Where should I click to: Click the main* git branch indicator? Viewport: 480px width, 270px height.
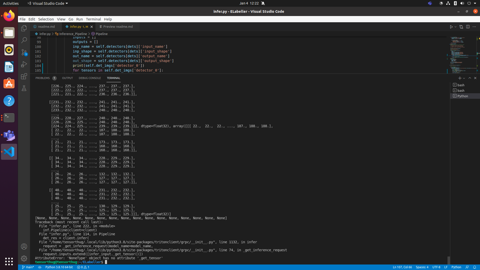click(x=28, y=267)
